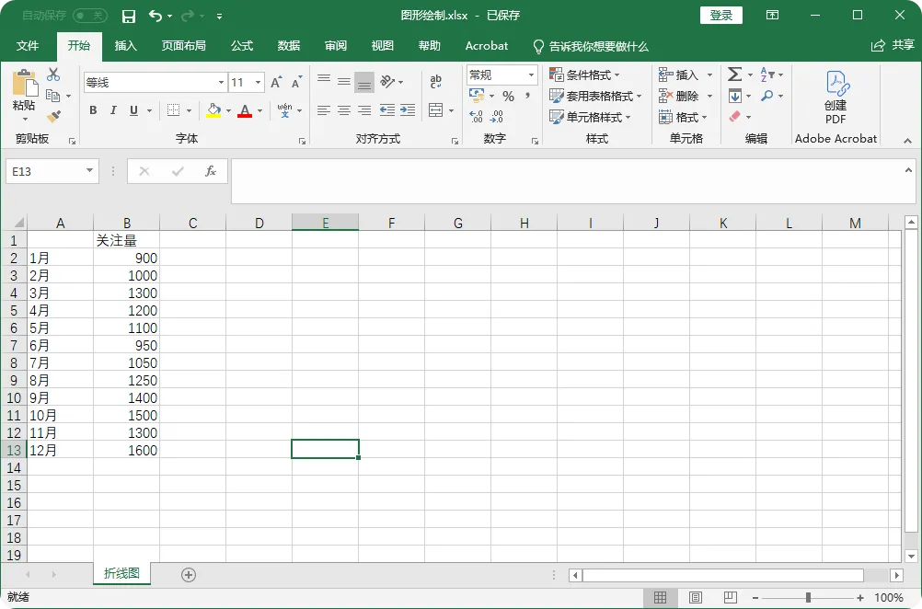Click the Insert Function fx icon
Image resolution: width=922 pixels, height=609 pixels.
pyautogui.click(x=211, y=171)
